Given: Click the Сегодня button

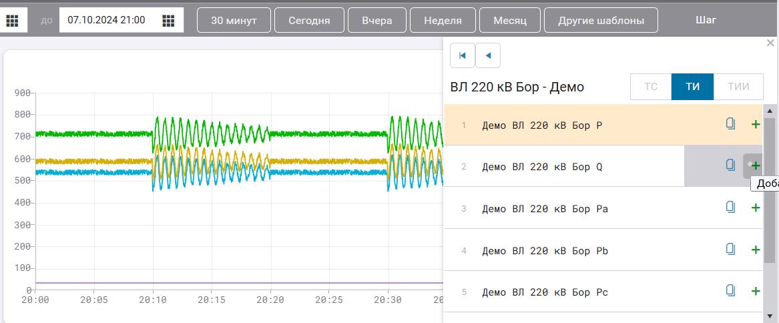Looking at the screenshot, I should point(309,20).
